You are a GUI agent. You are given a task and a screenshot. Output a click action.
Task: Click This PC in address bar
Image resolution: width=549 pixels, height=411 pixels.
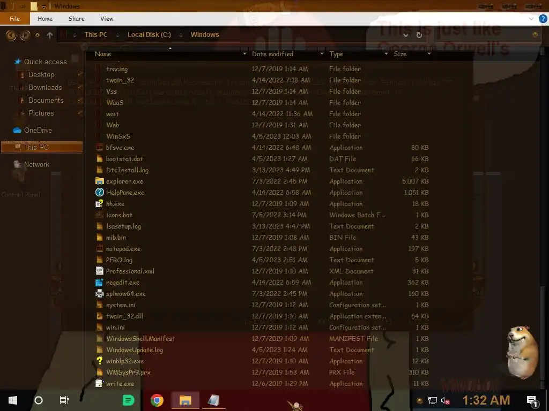coord(96,35)
